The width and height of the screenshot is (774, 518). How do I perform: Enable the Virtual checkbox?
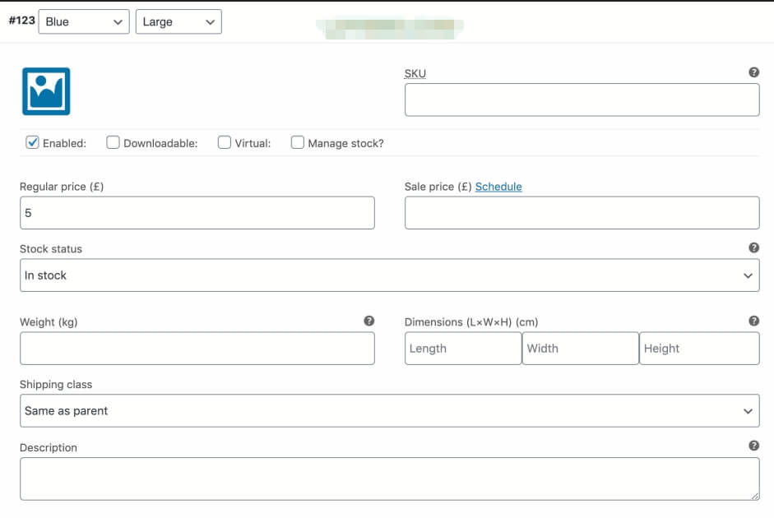point(225,142)
